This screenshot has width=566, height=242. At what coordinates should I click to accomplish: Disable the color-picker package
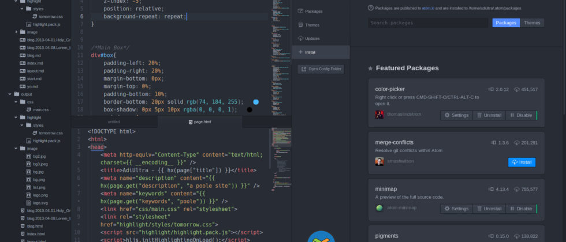[522, 115]
